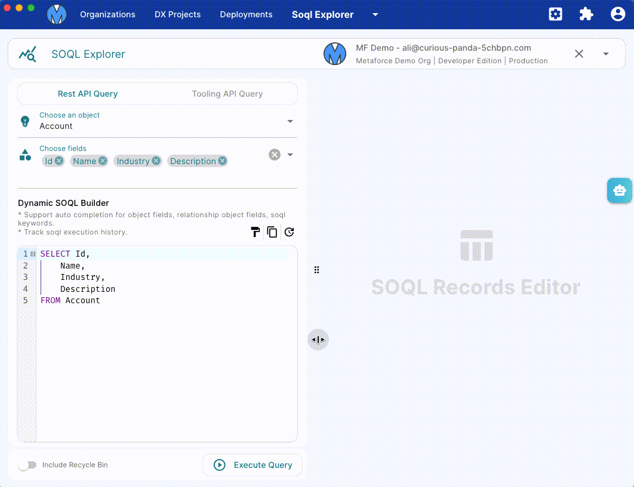Click the MF Demo org email text
Screen dimensions: 634x487
444,48
